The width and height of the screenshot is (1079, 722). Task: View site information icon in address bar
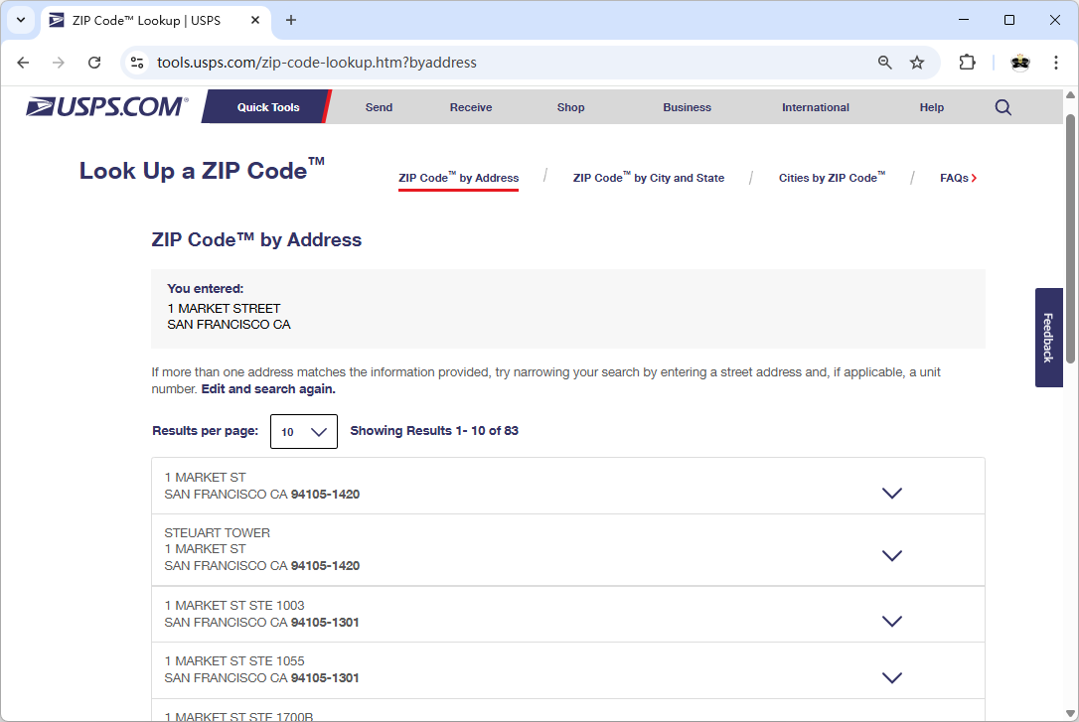point(137,63)
